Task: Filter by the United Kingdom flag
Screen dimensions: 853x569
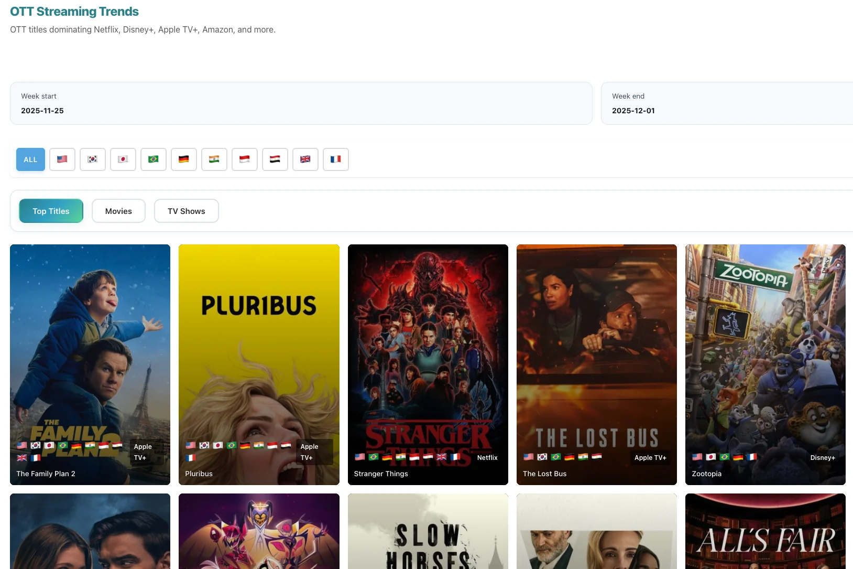Action: (x=305, y=159)
